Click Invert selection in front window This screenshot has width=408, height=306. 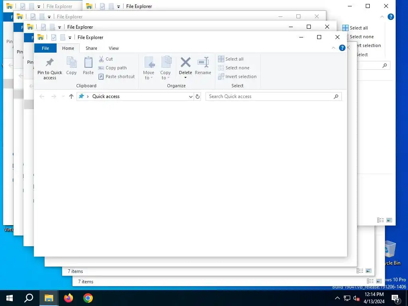[237, 76]
